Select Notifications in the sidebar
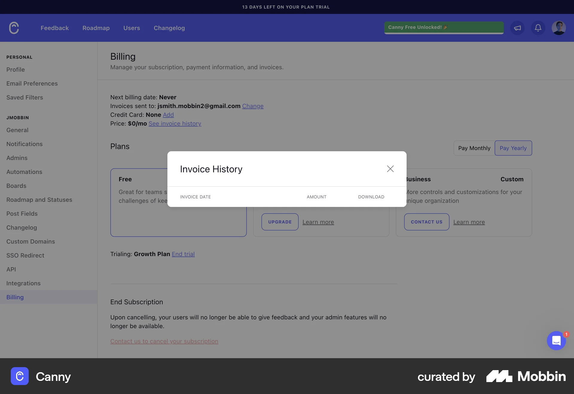Viewport: 574px width, 394px height. point(24,144)
